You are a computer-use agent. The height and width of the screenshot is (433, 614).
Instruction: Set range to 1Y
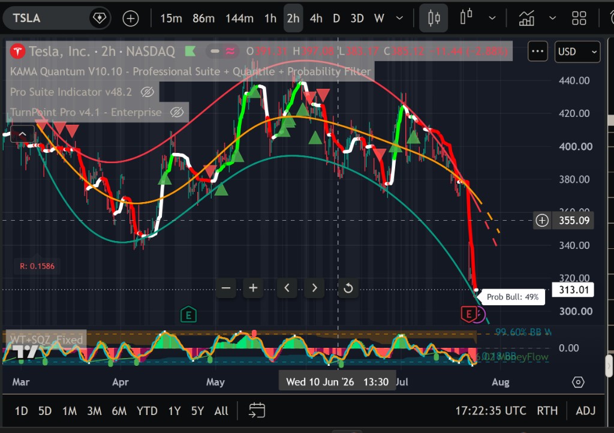click(x=174, y=411)
